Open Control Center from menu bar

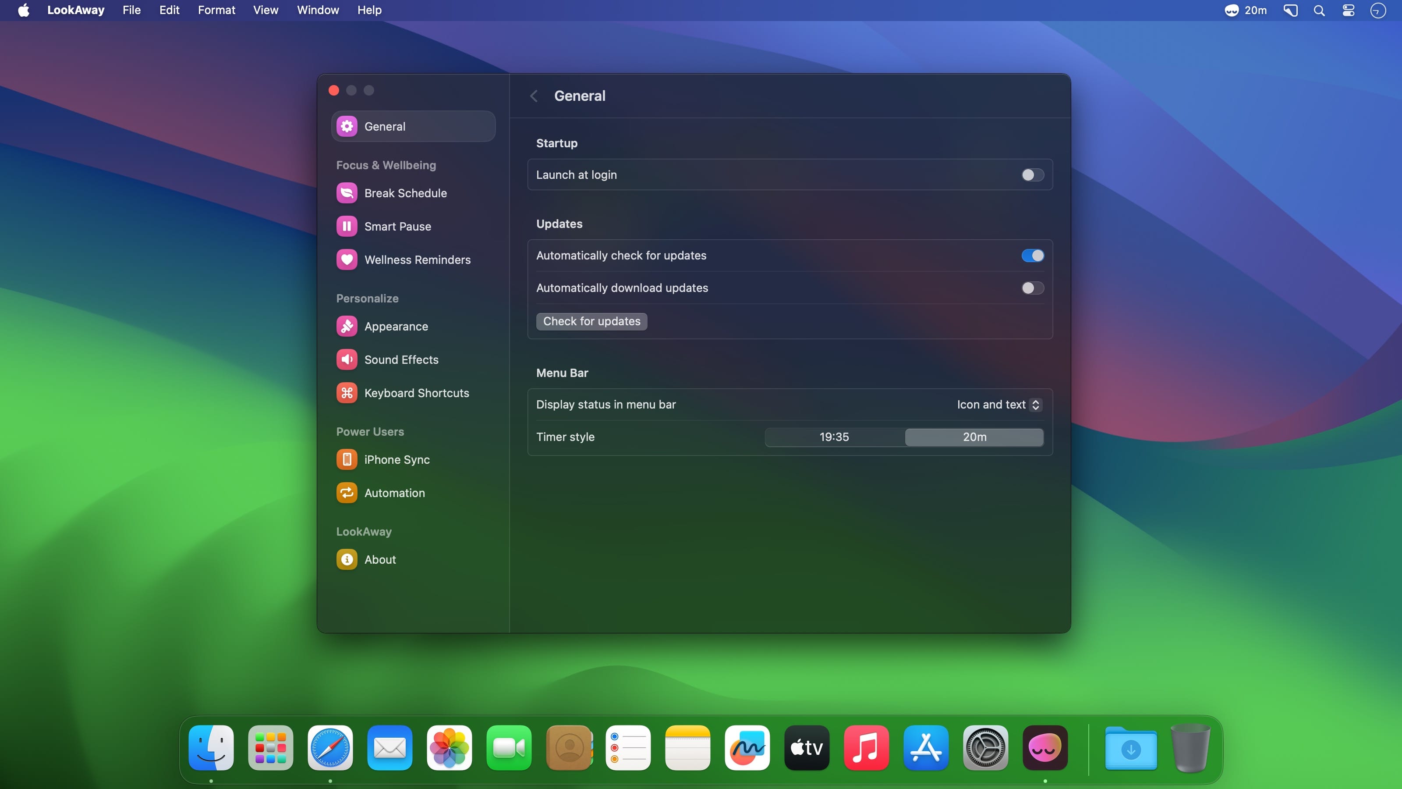click(x=1348, y=11)
